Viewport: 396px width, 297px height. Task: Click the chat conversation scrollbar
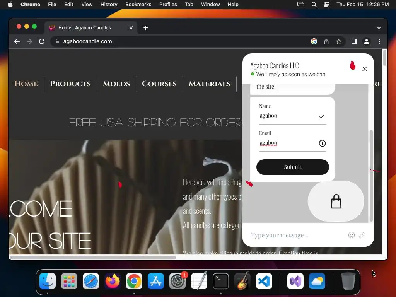pos(371,176)
